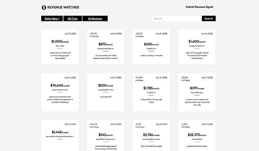Expand the All Revenue filter dropdown

pyautogui.click(x=95, y=18)
